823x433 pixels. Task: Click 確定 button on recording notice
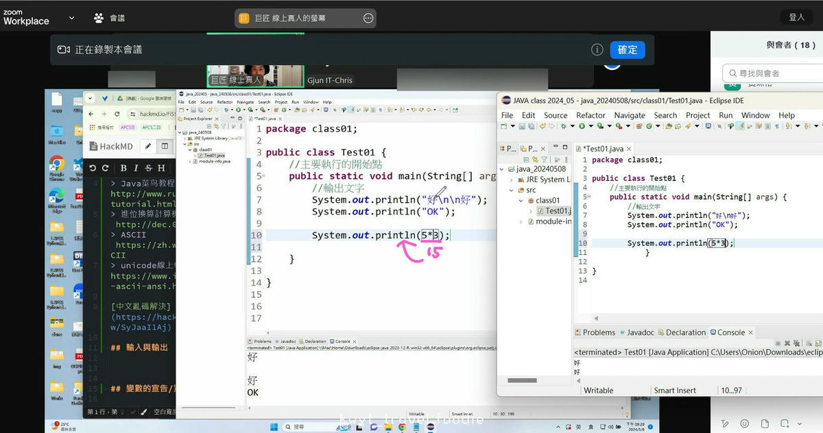[x=628, y=50]
